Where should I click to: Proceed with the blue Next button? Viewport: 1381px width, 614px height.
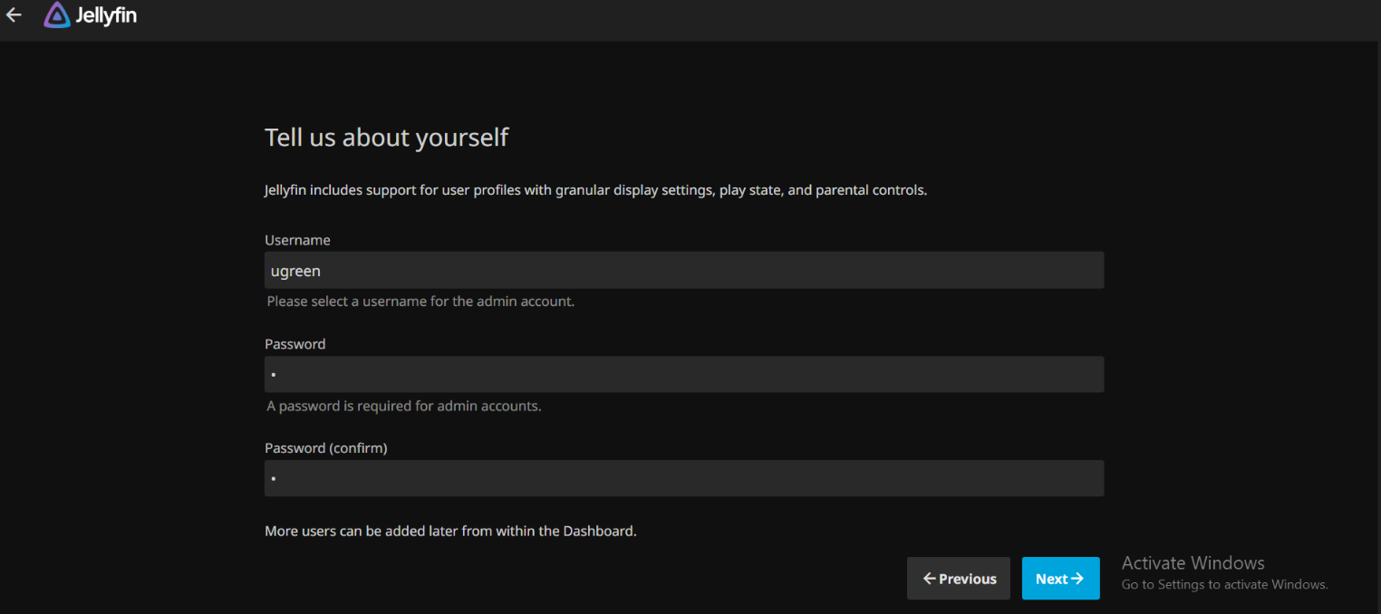[x=1060, y=579]
